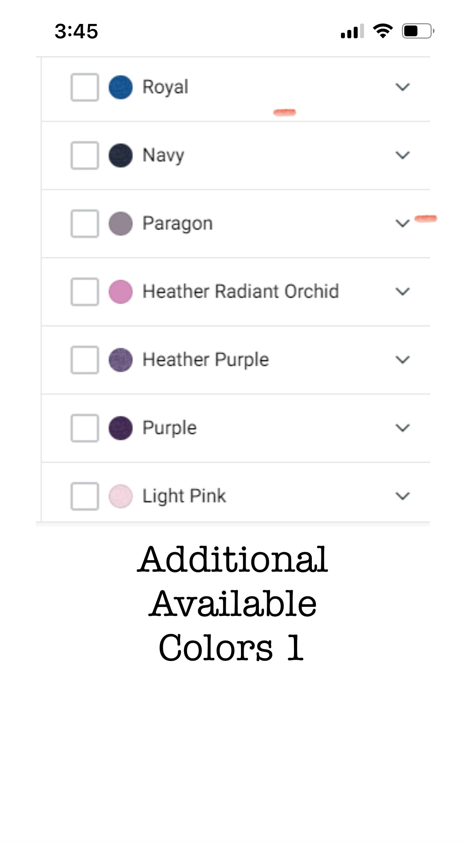This screenshot has height=844, width=466.
Task: Click the Light Pink color swatch
Action: coord(121,496)
